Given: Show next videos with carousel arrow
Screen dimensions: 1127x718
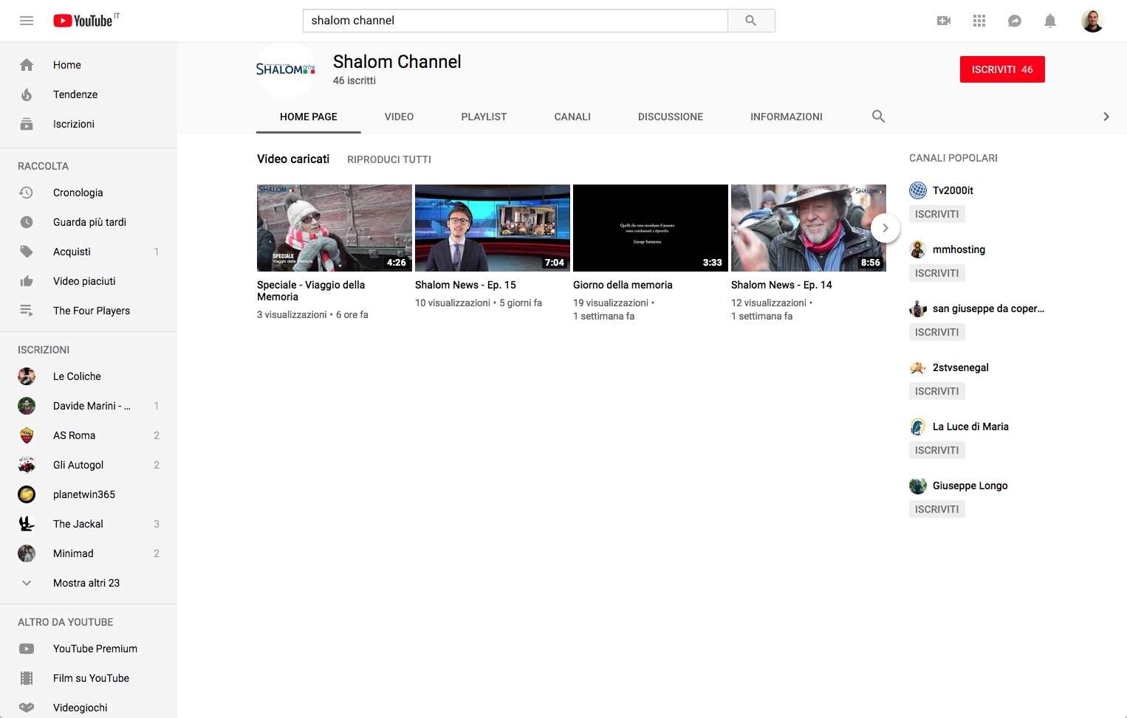Looking at the screenshot, I should (885, 228).
